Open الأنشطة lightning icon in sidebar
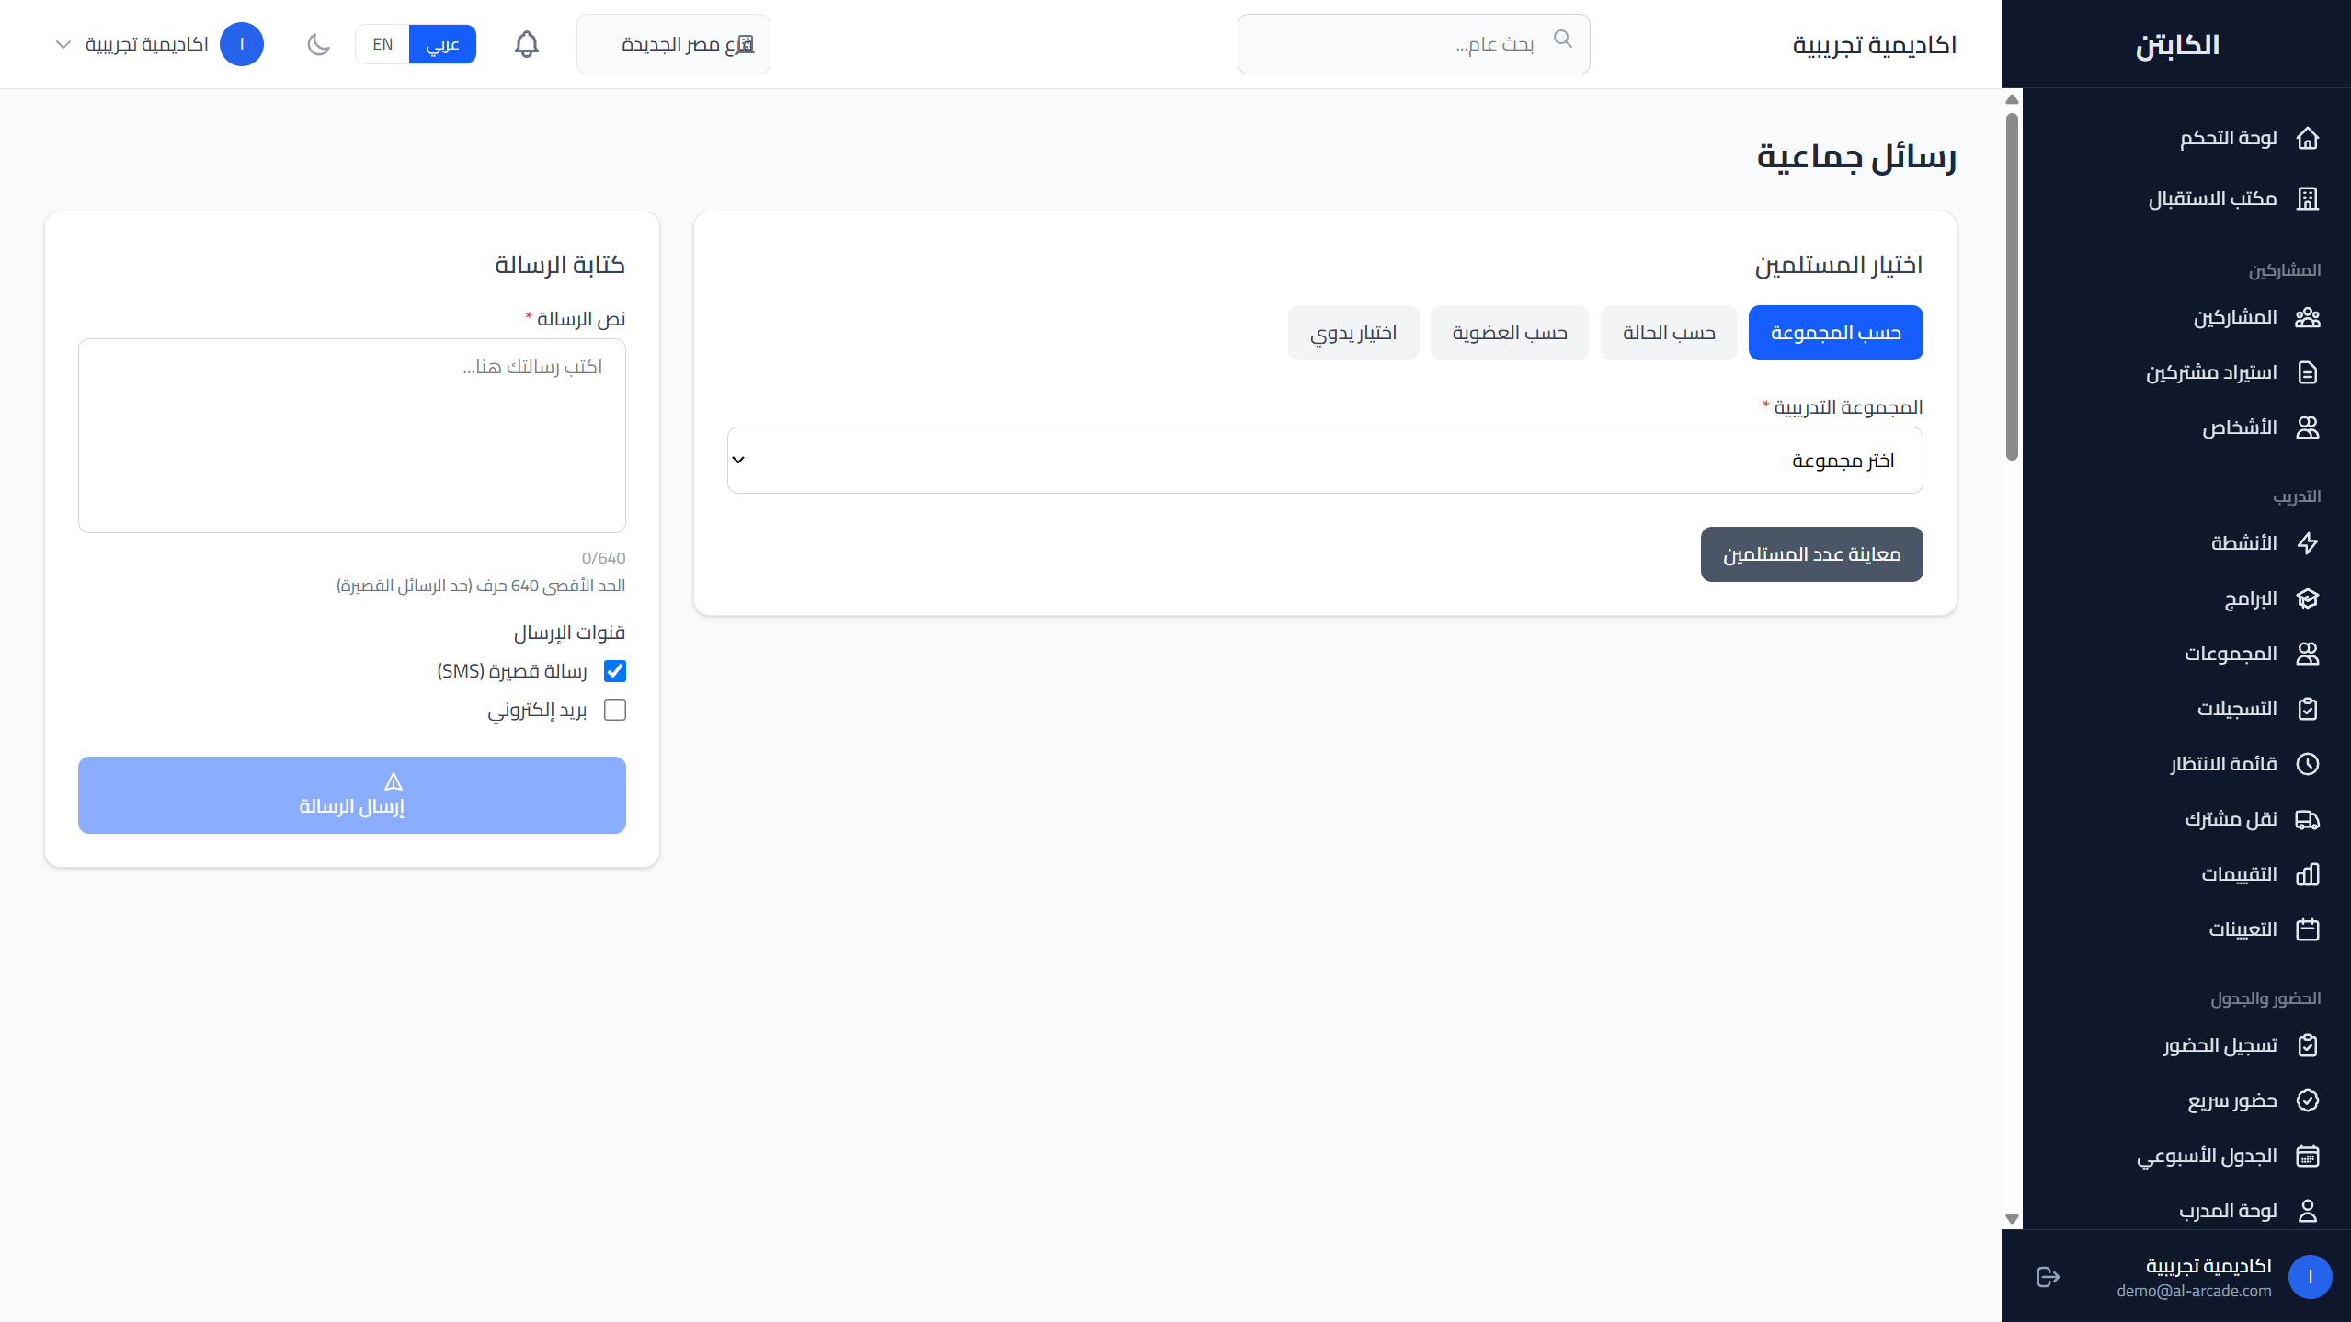The image size is (2351, 1322). 2308,543
